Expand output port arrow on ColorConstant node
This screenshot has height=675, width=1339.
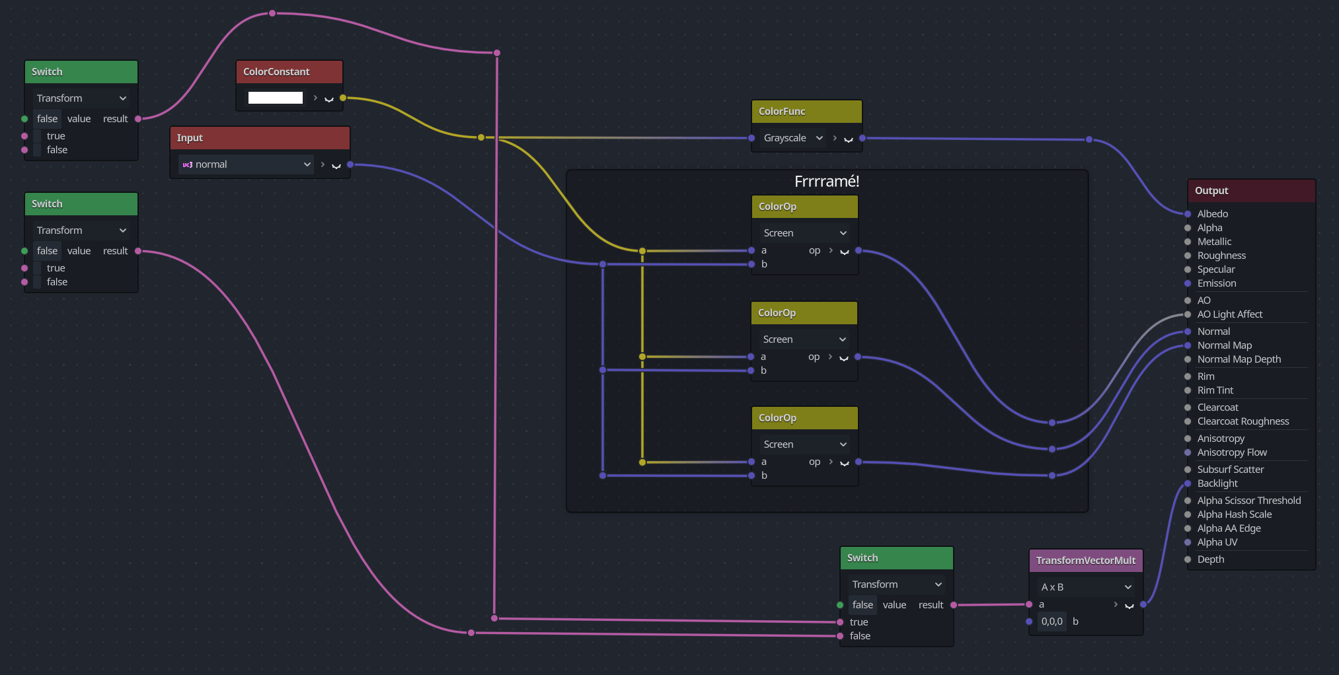[315, 98]
